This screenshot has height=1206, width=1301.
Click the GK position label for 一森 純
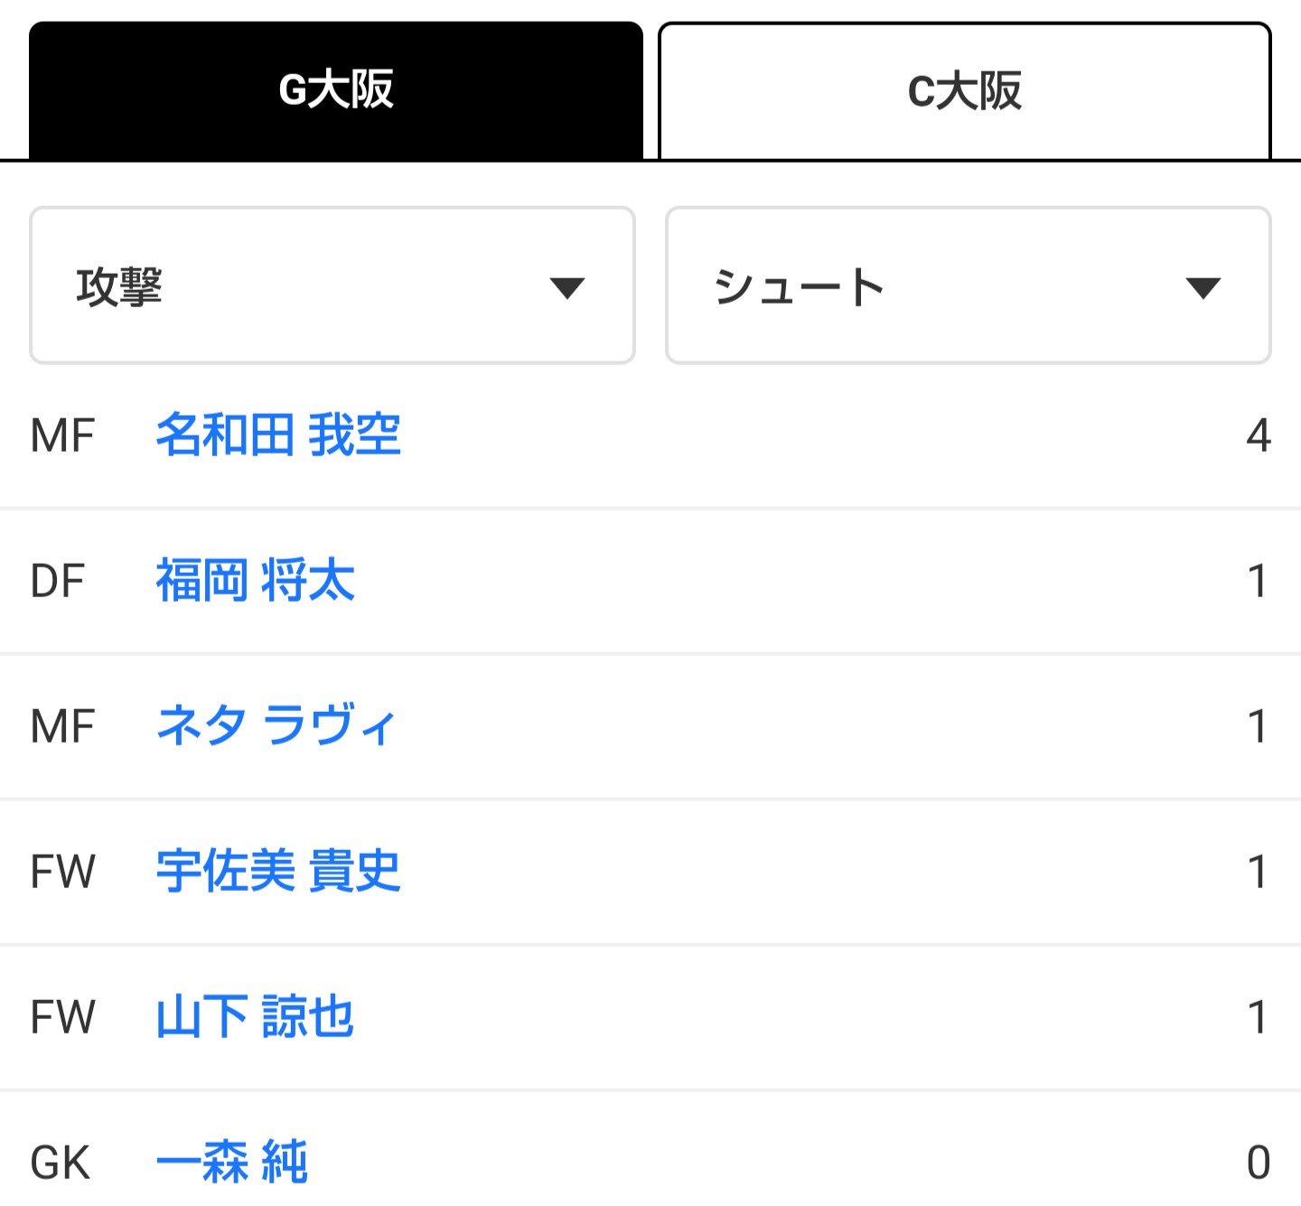61,1163
